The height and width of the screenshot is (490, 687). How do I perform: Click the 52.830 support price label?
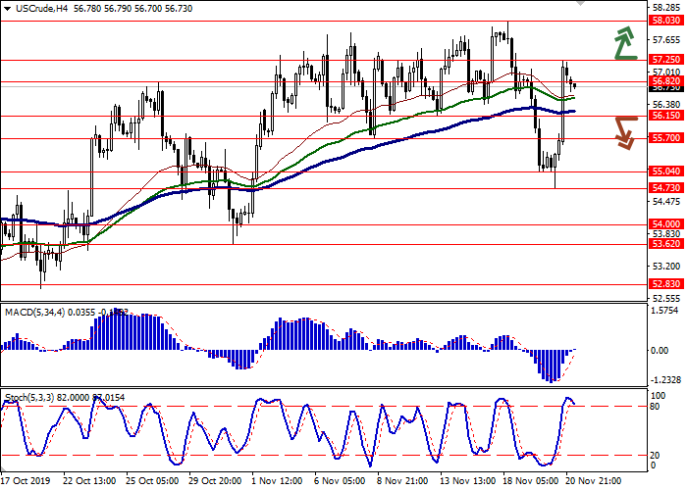click(x=666, y=284)
